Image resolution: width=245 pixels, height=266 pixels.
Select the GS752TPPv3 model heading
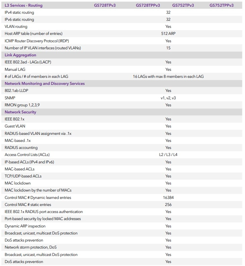click(222, 5)
